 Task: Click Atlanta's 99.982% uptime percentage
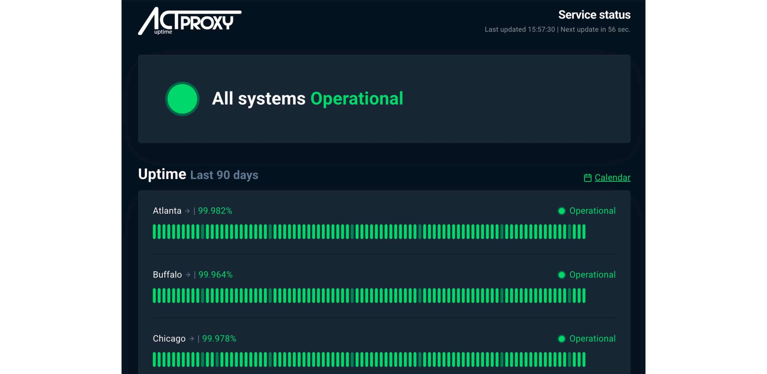(215, 211)
